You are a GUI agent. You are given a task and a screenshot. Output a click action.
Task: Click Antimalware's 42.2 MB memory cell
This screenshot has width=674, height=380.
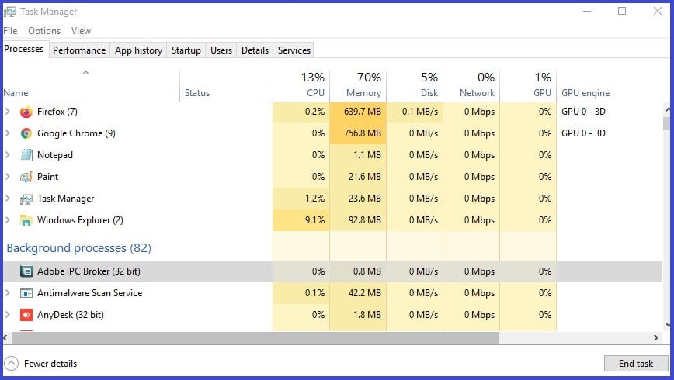358,293
